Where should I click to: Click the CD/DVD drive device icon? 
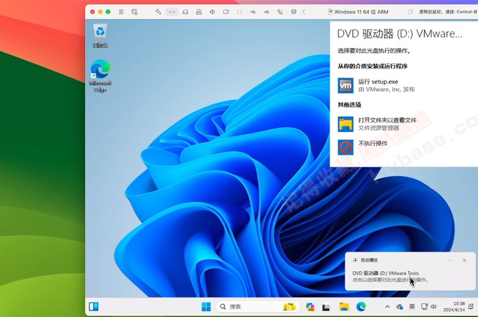click(x=199, y=12)
